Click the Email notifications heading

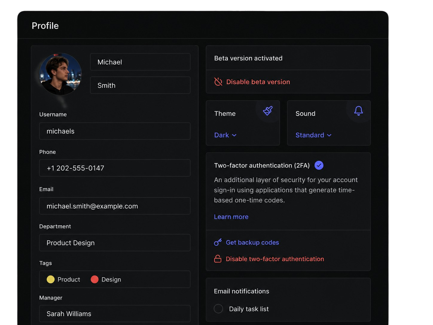coord(242,291)
